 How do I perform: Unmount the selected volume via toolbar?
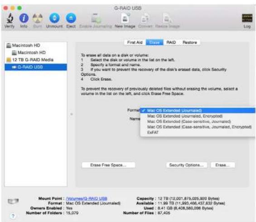pos(54,18)
